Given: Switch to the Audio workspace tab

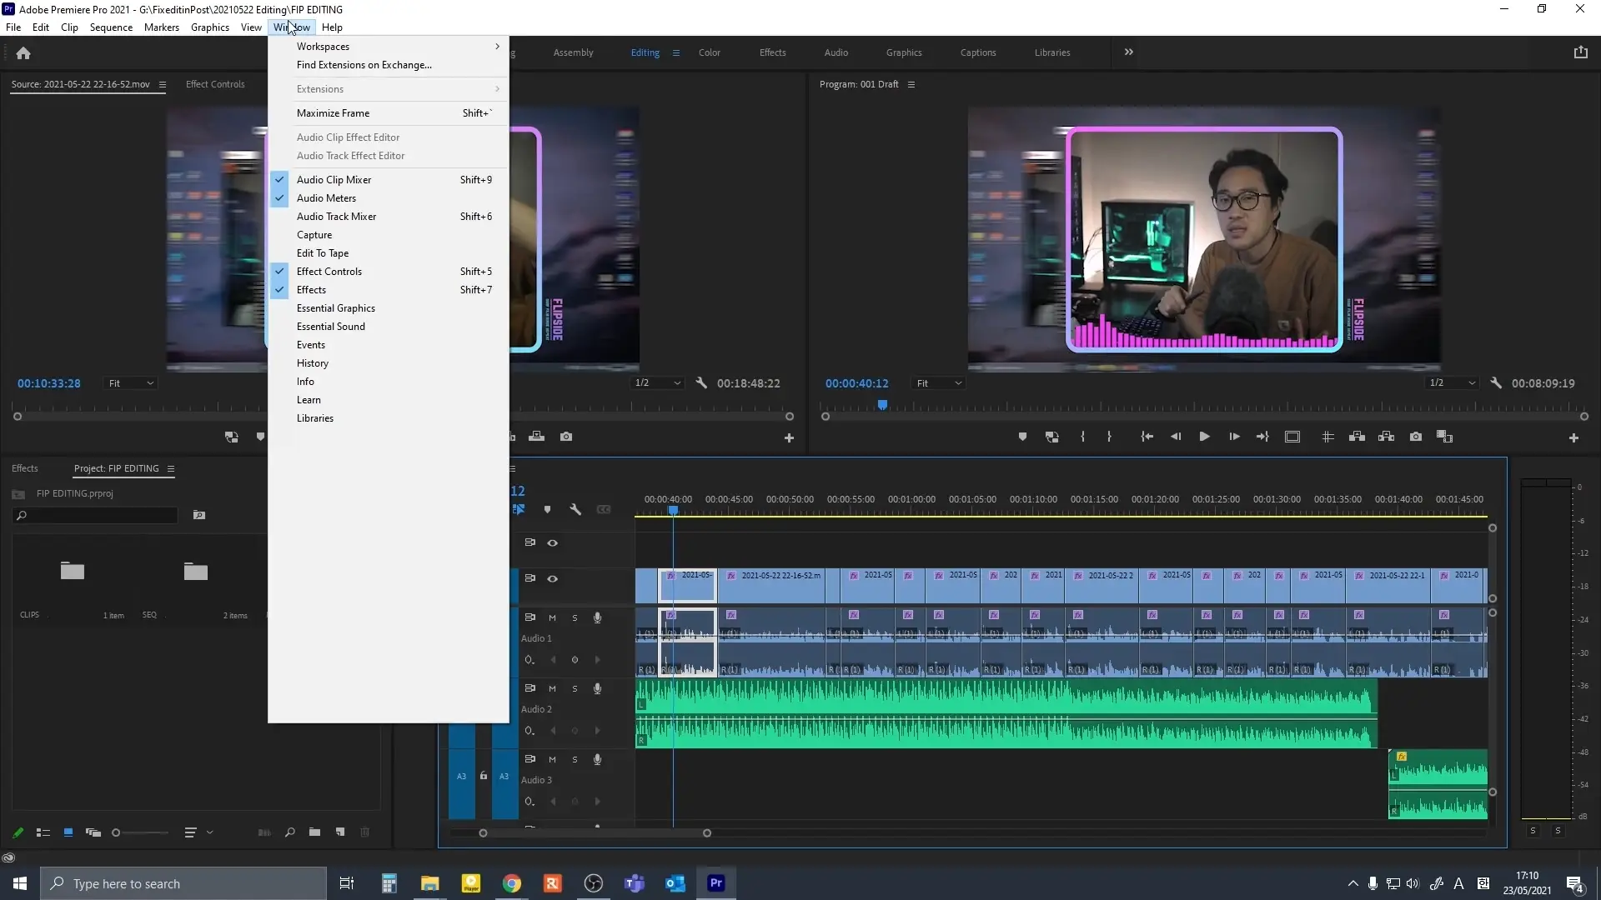Looking at the screenshot, I should pyautogui.click(x=836, y=52).
